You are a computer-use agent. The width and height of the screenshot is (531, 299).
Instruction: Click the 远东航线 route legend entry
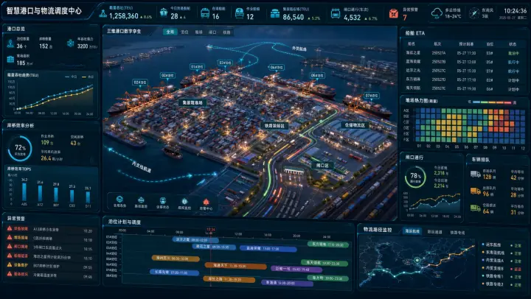(493, 245)
